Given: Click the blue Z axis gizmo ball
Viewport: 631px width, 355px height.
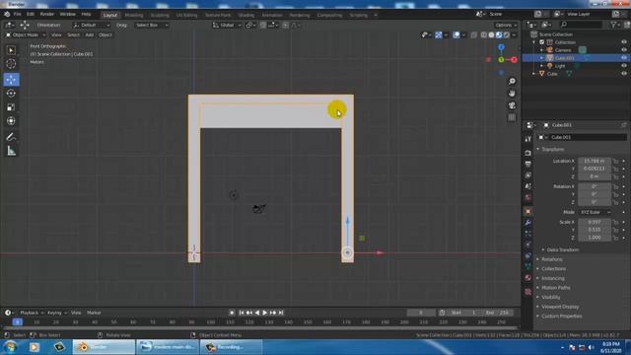Looking at the screenshot, I should pyautogui.click(x=501, y=47).
